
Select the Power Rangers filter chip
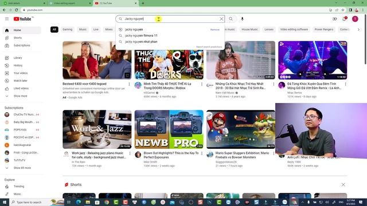[323, 29]
